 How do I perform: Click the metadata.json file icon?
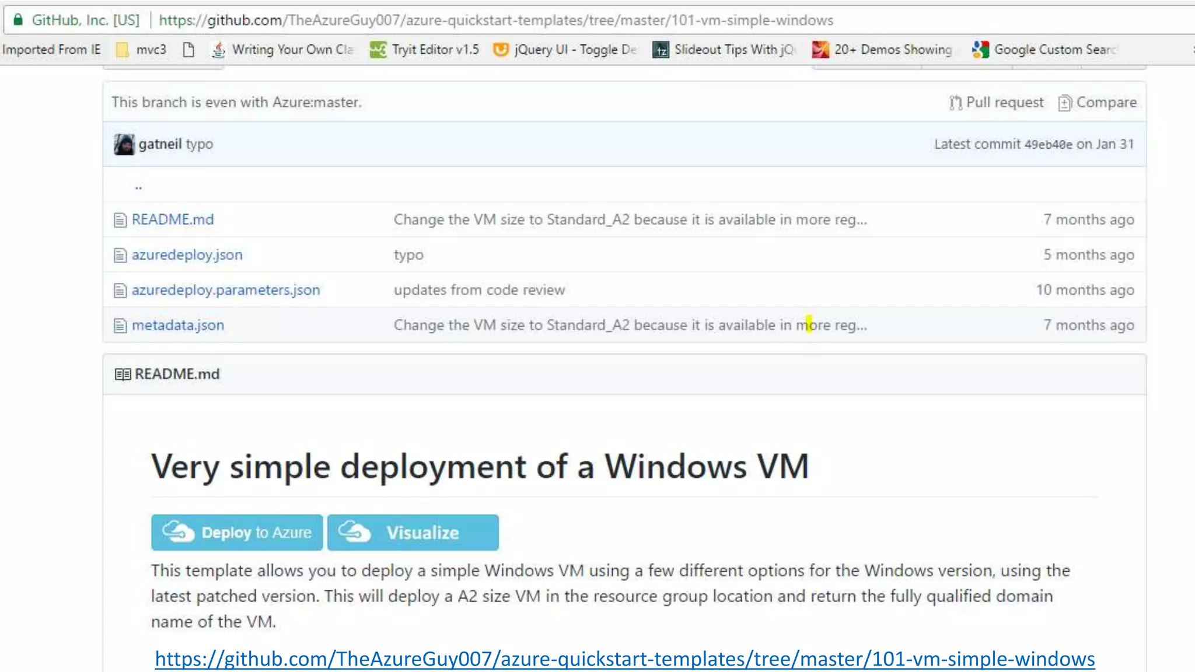coord(120,325)
